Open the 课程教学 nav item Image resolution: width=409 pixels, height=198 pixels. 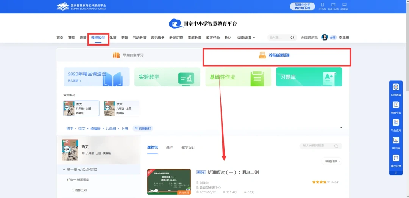coord(98,38)
